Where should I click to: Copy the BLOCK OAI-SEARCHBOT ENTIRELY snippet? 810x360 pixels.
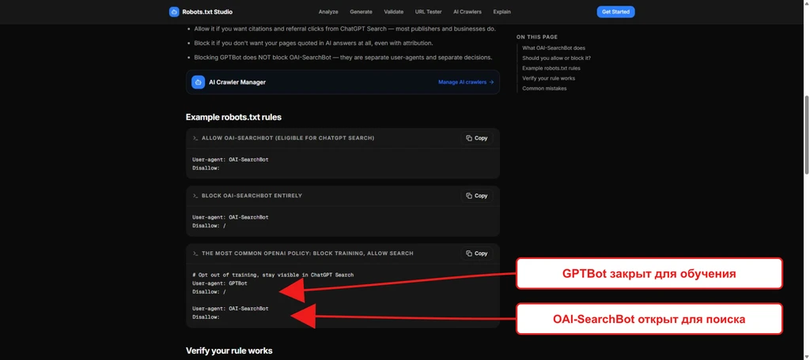[476, 196]
